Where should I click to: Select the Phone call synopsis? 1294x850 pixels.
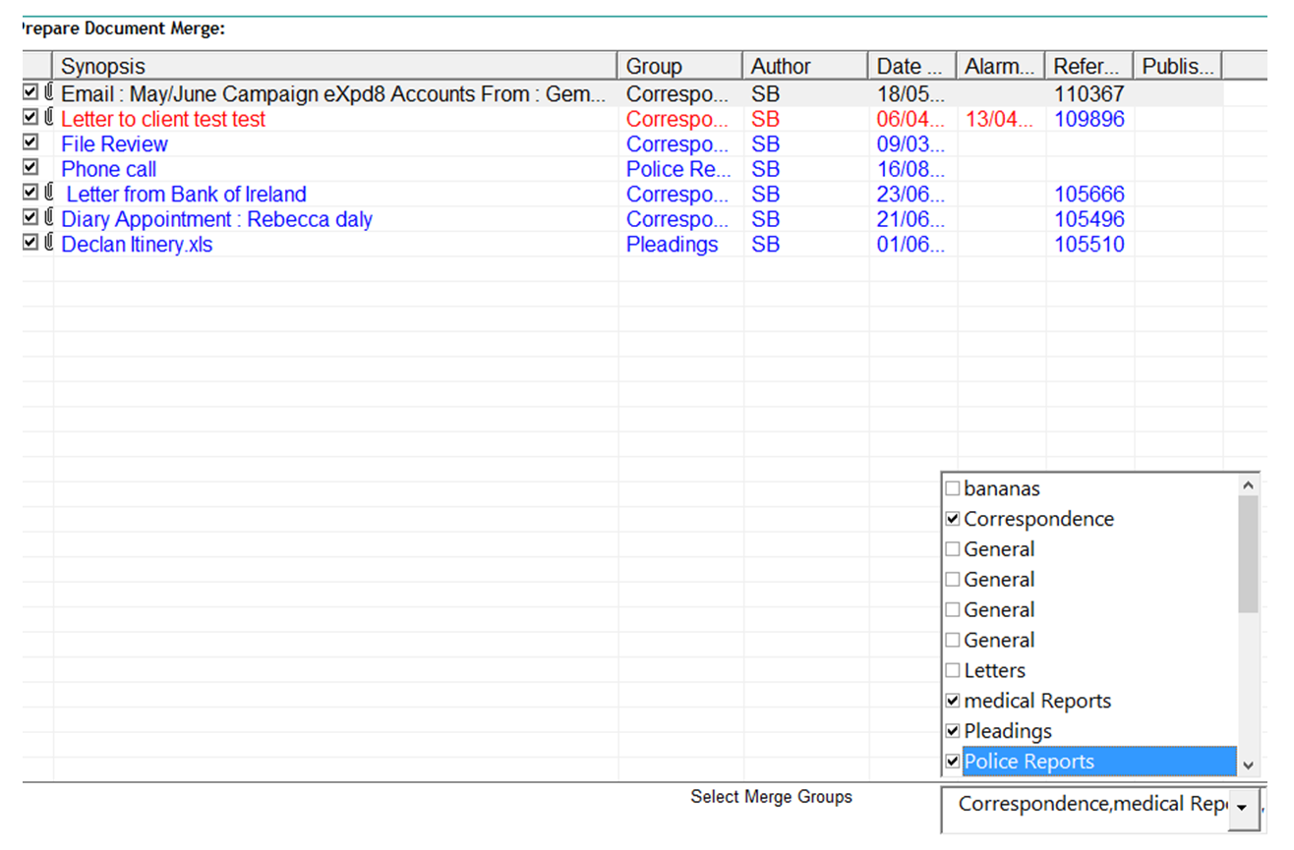108,169
